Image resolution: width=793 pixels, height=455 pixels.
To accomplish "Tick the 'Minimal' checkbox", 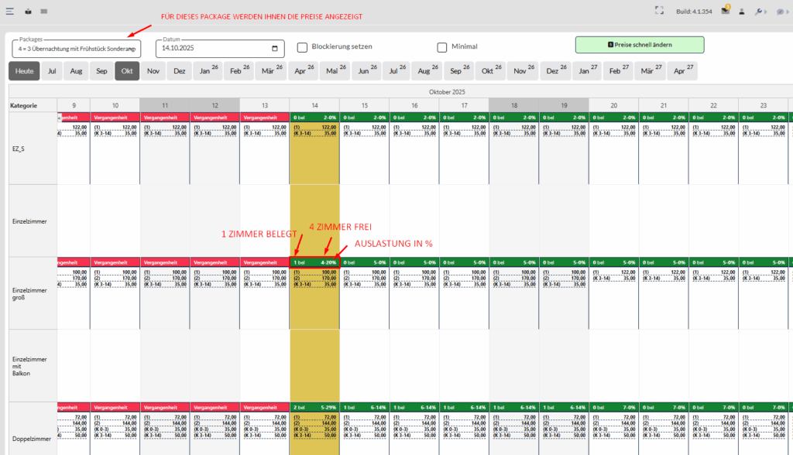I will [x=442, y=47].
